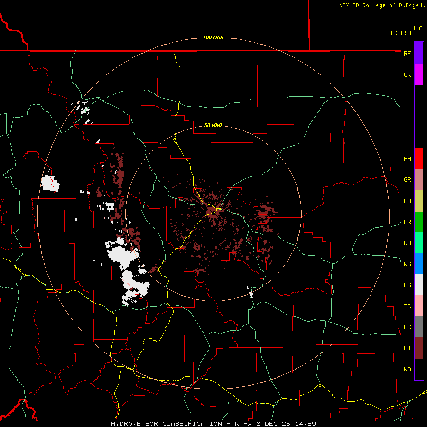Screen dimensions: 427x427
Task: Click the UK magenta legend swatch
Action: coord(419,74)
